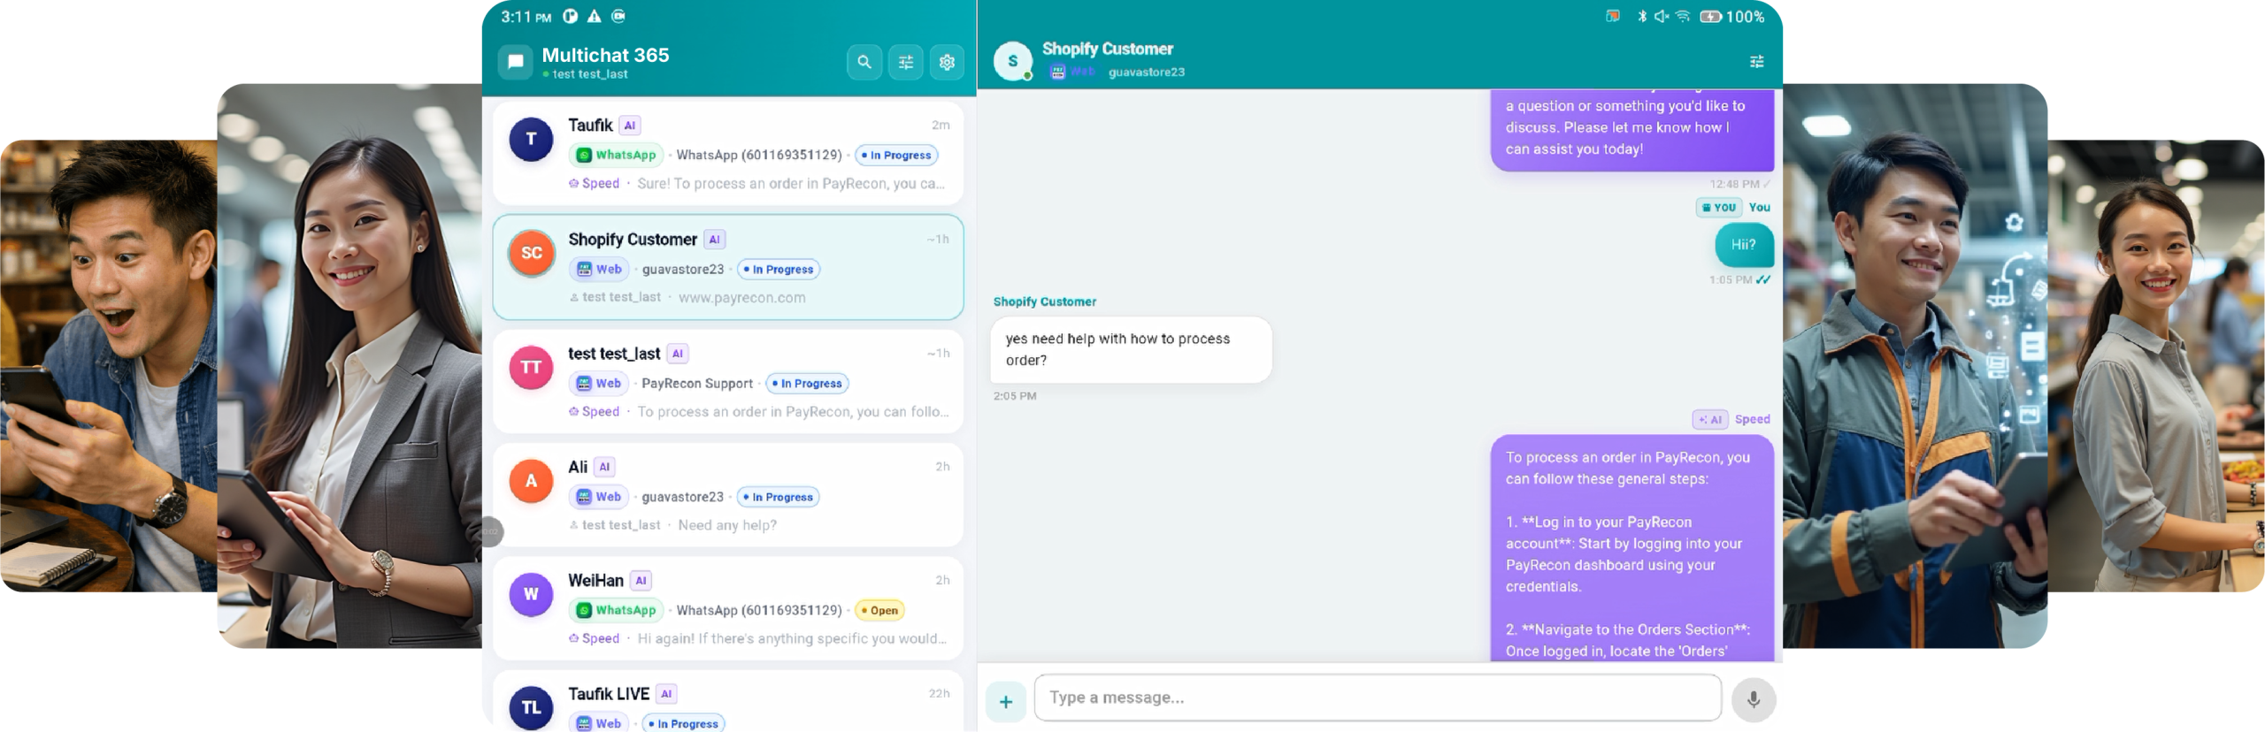
Task: Click the AI tag next to Ali
Action: [x=604, y=467]
